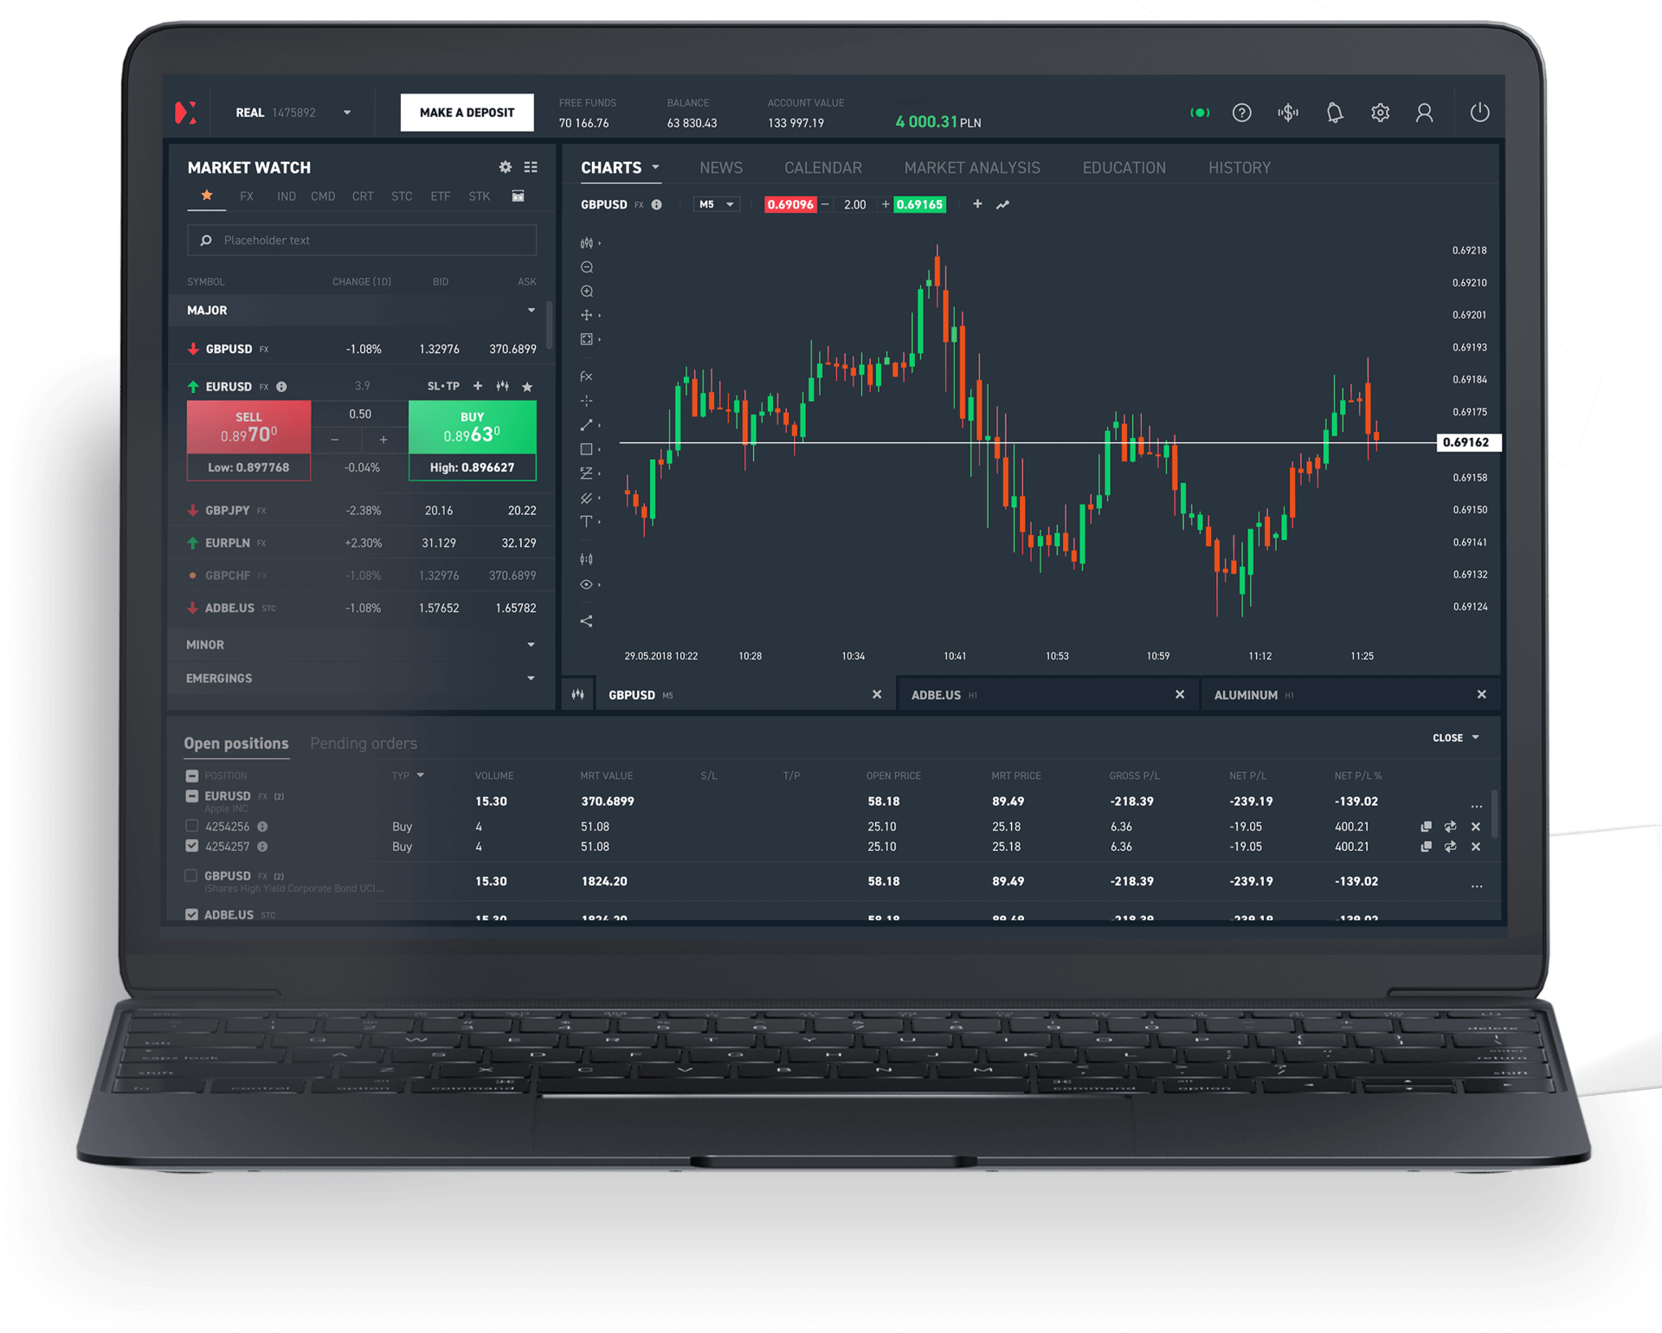
Task: Click green buy price 0.69165 in chart header
Action: coord(919,205)
